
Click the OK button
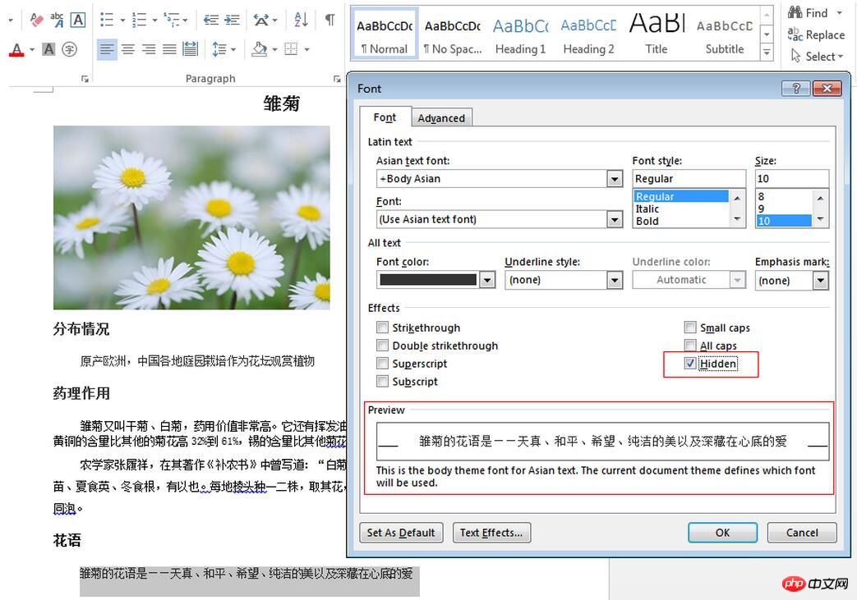tap(722, 533)
